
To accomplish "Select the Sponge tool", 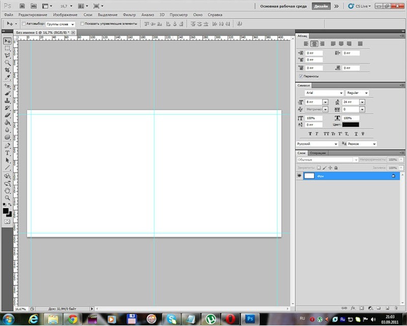I will (x=7, y=137).
